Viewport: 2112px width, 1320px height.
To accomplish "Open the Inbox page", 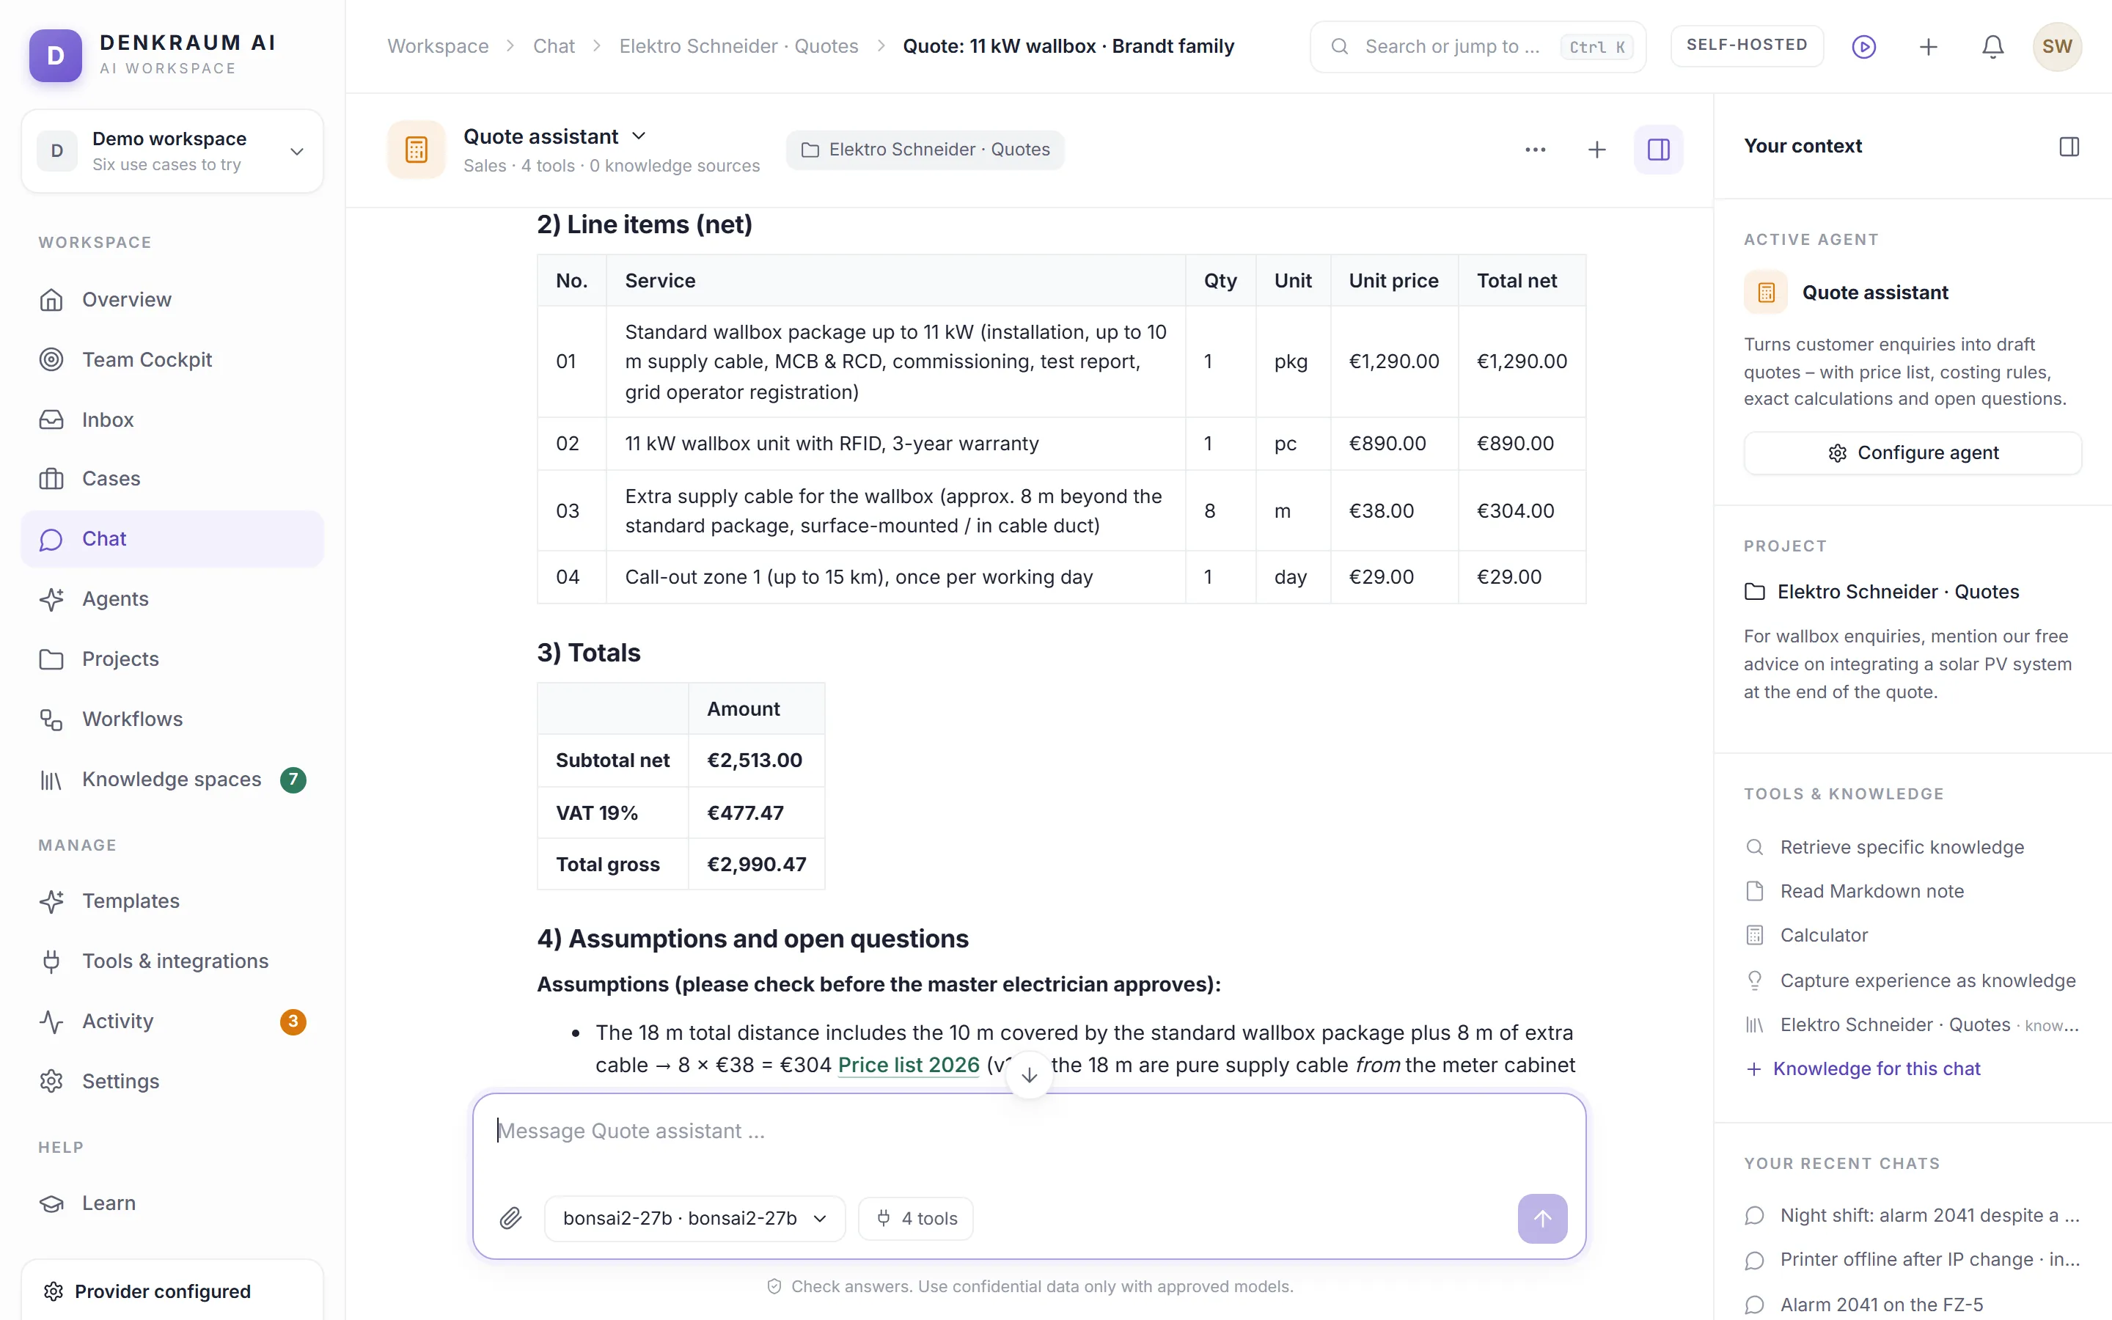I will [172, 419].
